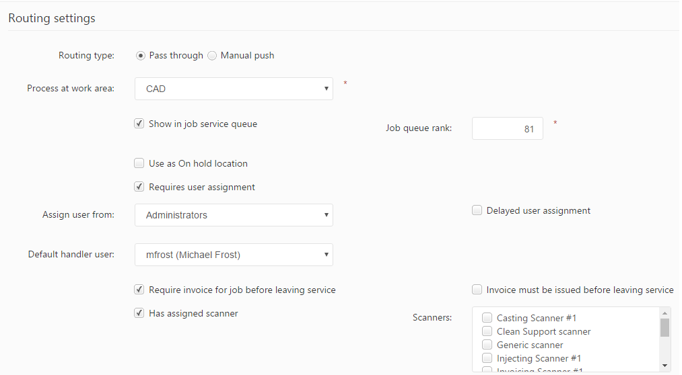Click the Job queue rank field

coord(507,128)
